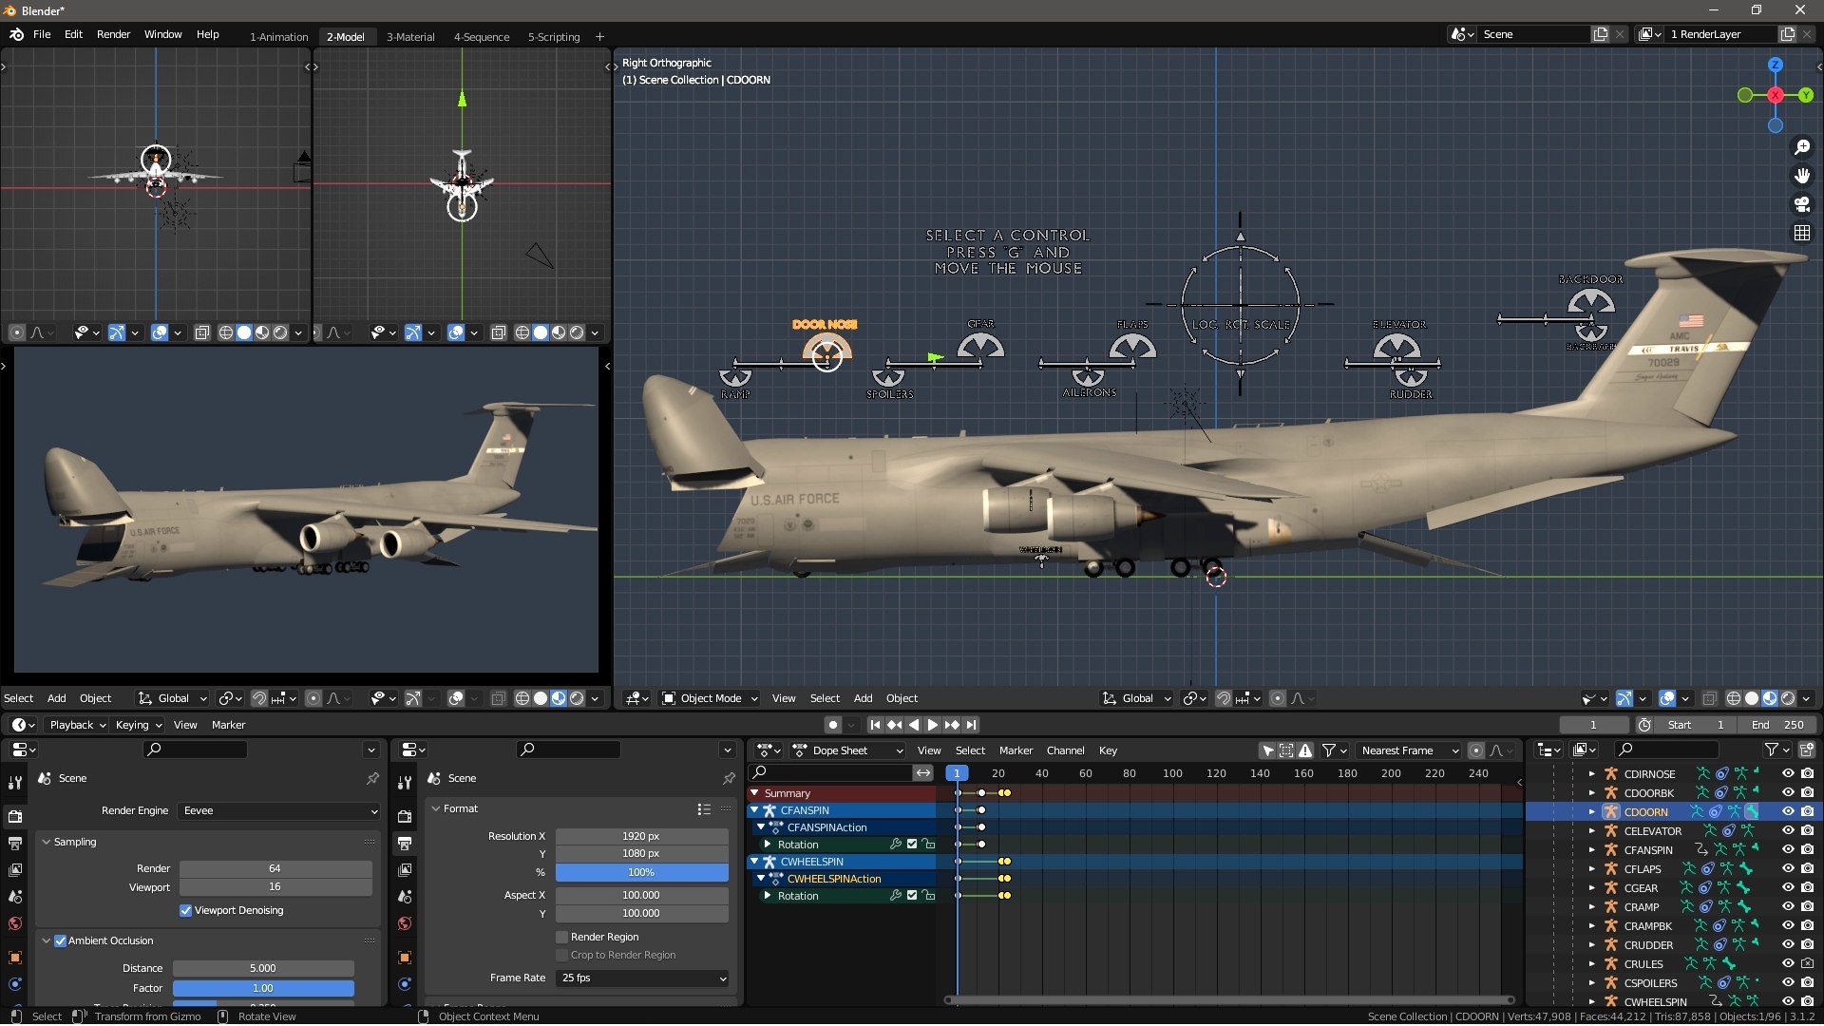Click Marker menu in the timeline header
Image resolution: width=1824 pixels, height=1026 pixels.
(x=228, y=725)
